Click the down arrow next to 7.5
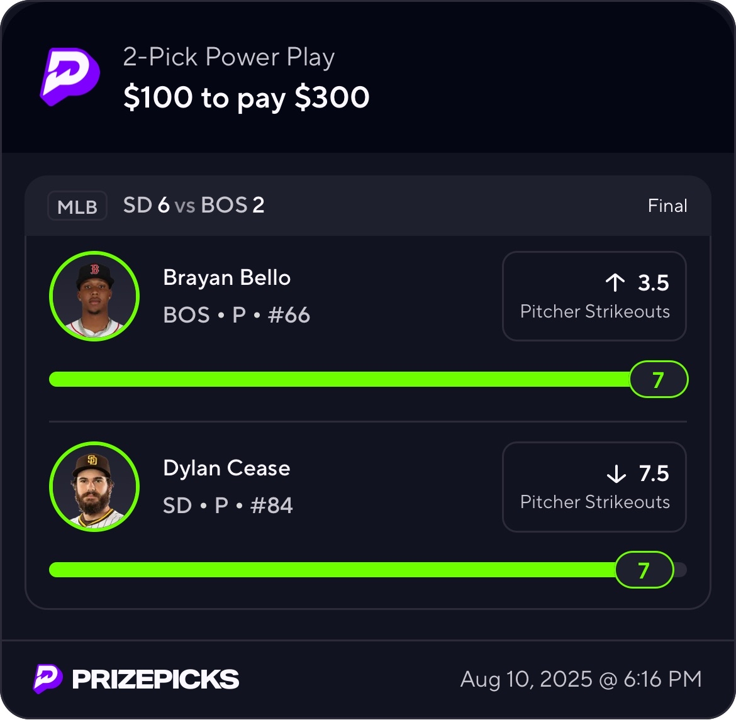 [616, 474]
